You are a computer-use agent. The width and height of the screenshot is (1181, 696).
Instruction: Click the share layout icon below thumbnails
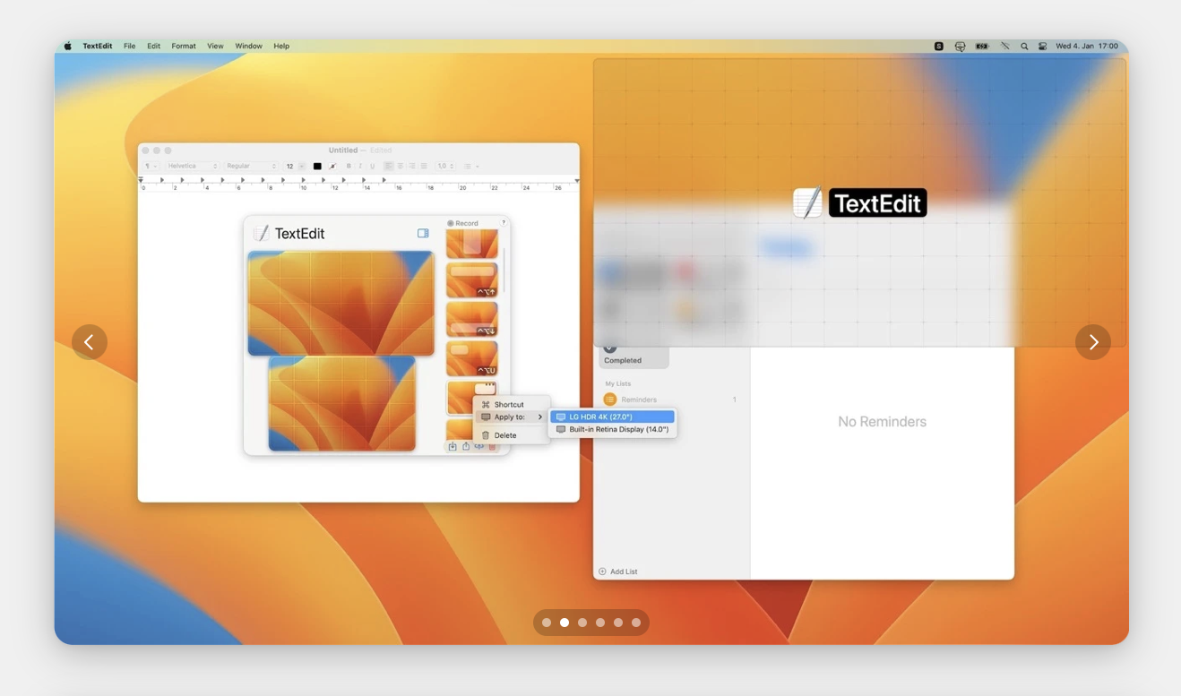[x=466, y=446]
